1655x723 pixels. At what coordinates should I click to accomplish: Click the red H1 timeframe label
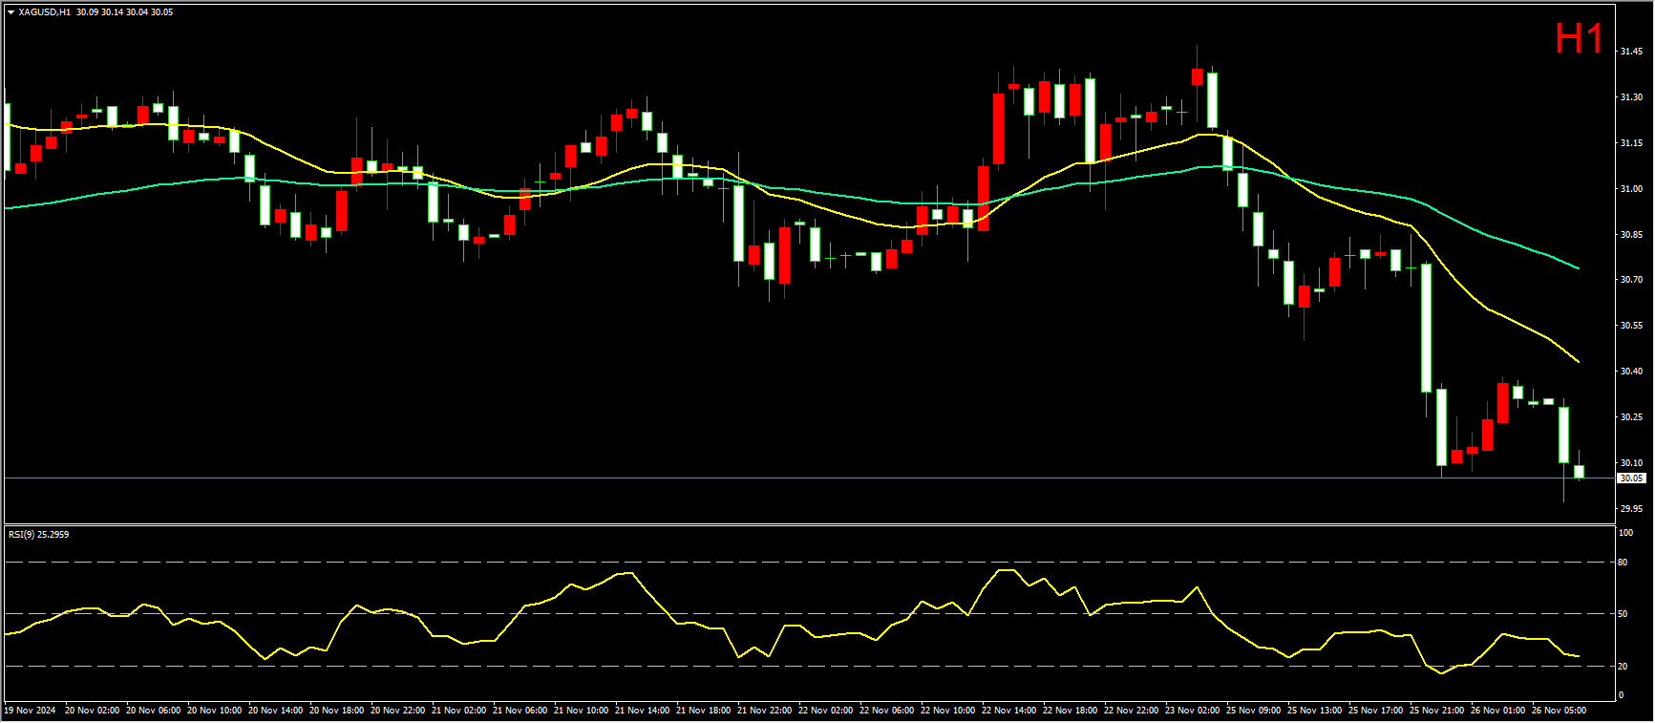tap(1579, 40)
